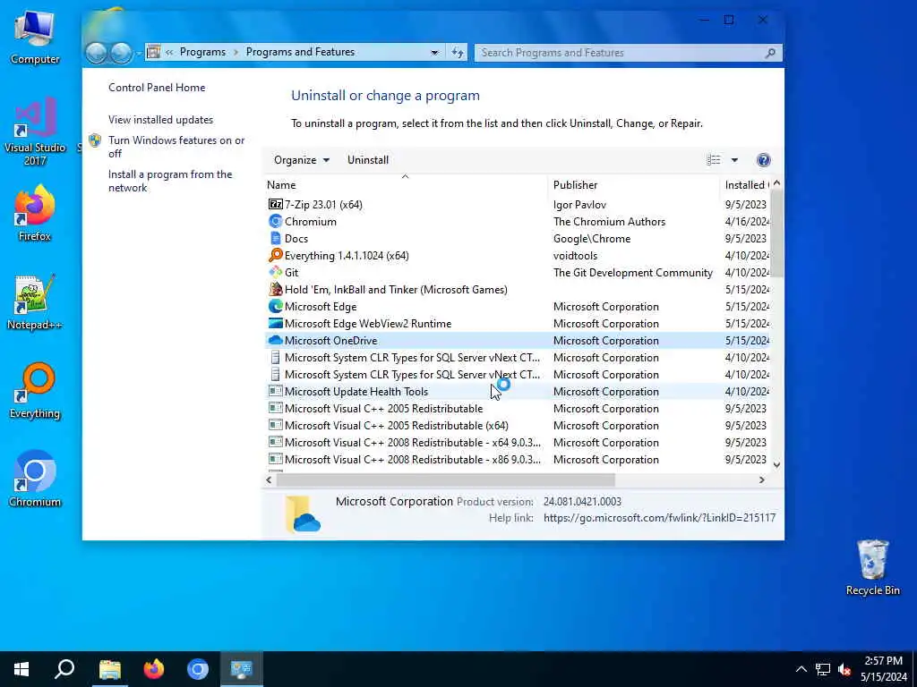
Task: Select Microsoft Visual C++ 2008 Redistributable - x86 row
Action: coord(518,459)
